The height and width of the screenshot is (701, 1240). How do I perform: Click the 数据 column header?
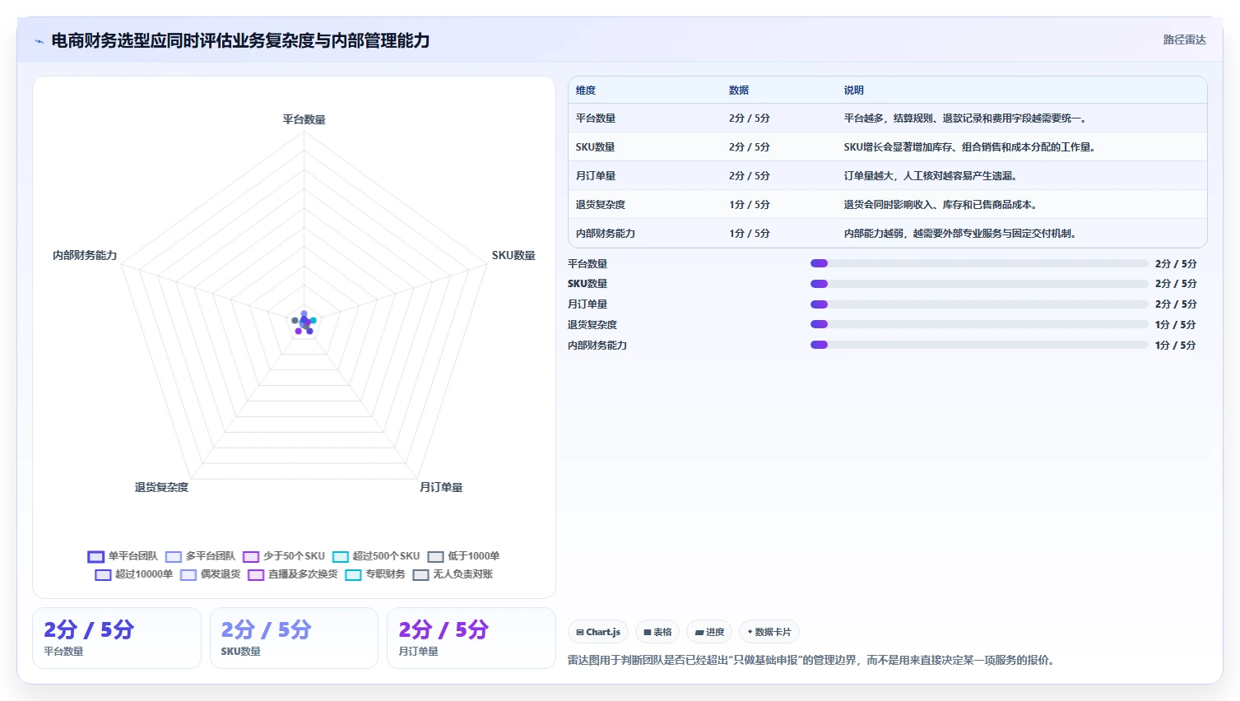[739, 91]
